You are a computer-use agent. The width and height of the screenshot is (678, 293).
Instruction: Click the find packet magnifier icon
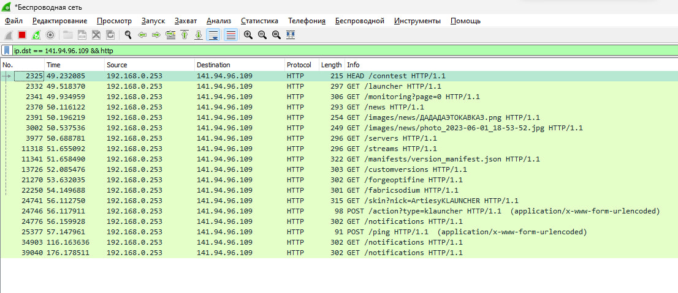pos(128,35)
